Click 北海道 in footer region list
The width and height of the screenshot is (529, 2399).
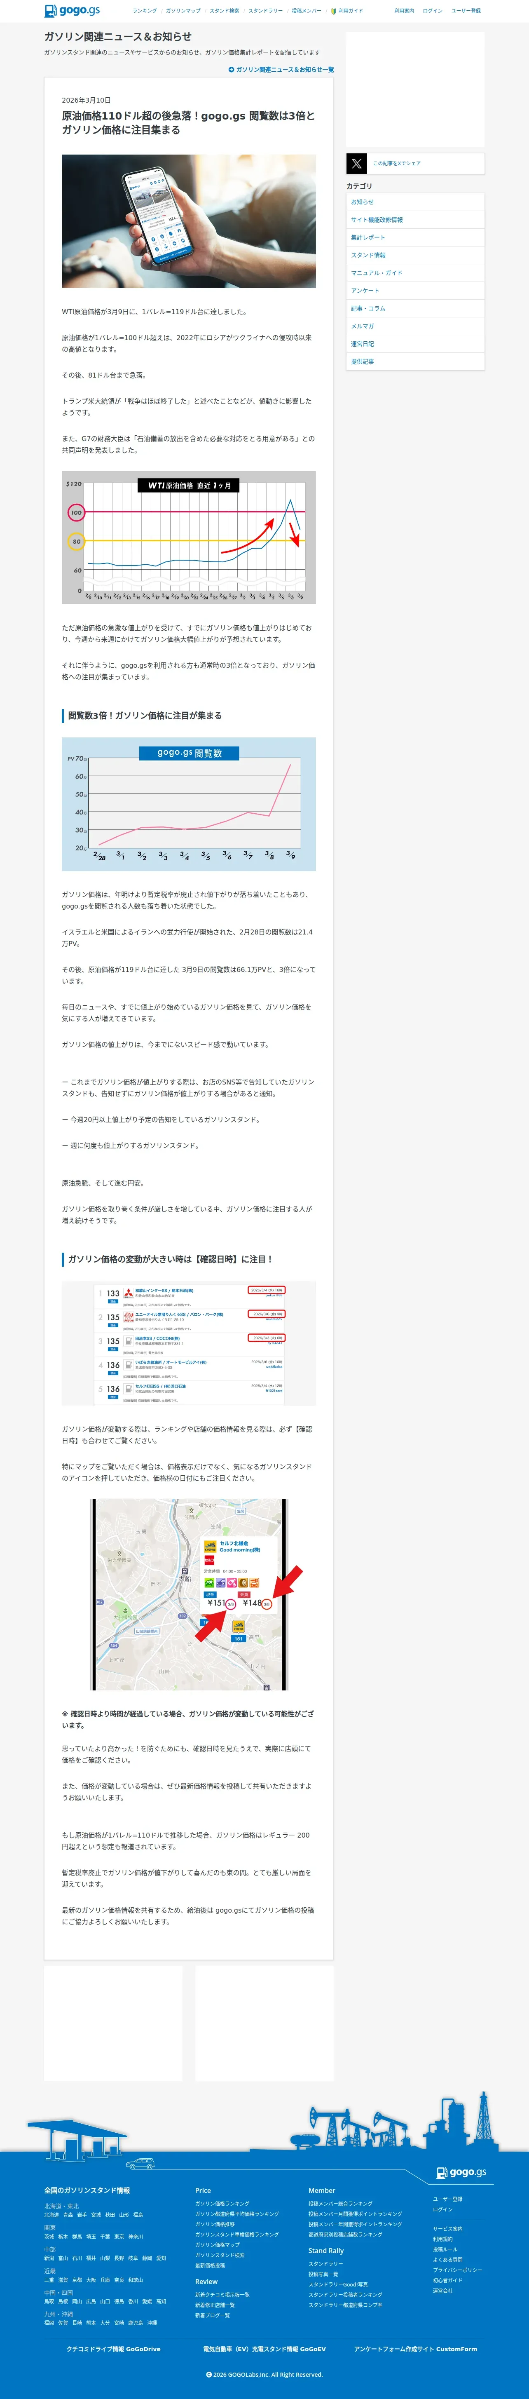click(x=51, y=2215)
